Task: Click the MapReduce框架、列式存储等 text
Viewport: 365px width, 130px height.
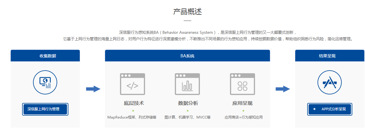Action: (x=132, y=117)
